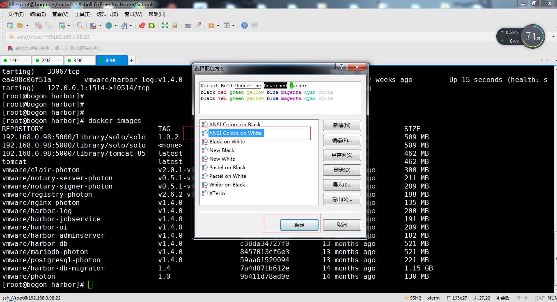
Task: Click the Disconnect toolbar icon
Action: pyautogui.click(x=39, y=25)
